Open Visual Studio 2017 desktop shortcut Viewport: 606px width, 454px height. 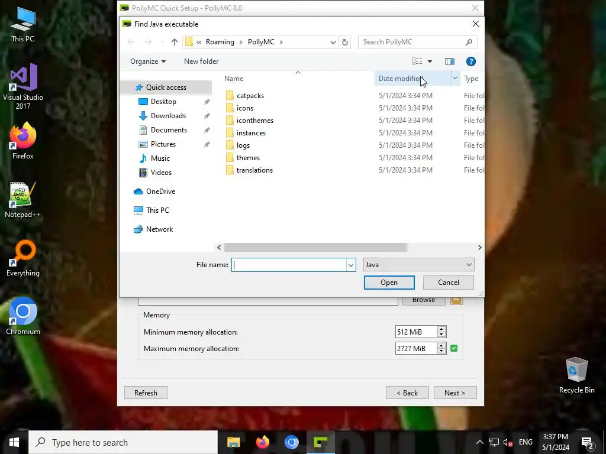click(x=23, y=86)
